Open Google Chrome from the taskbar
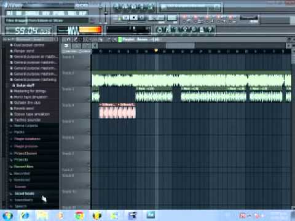Viewport: 295px width, 221px height. 79,215
